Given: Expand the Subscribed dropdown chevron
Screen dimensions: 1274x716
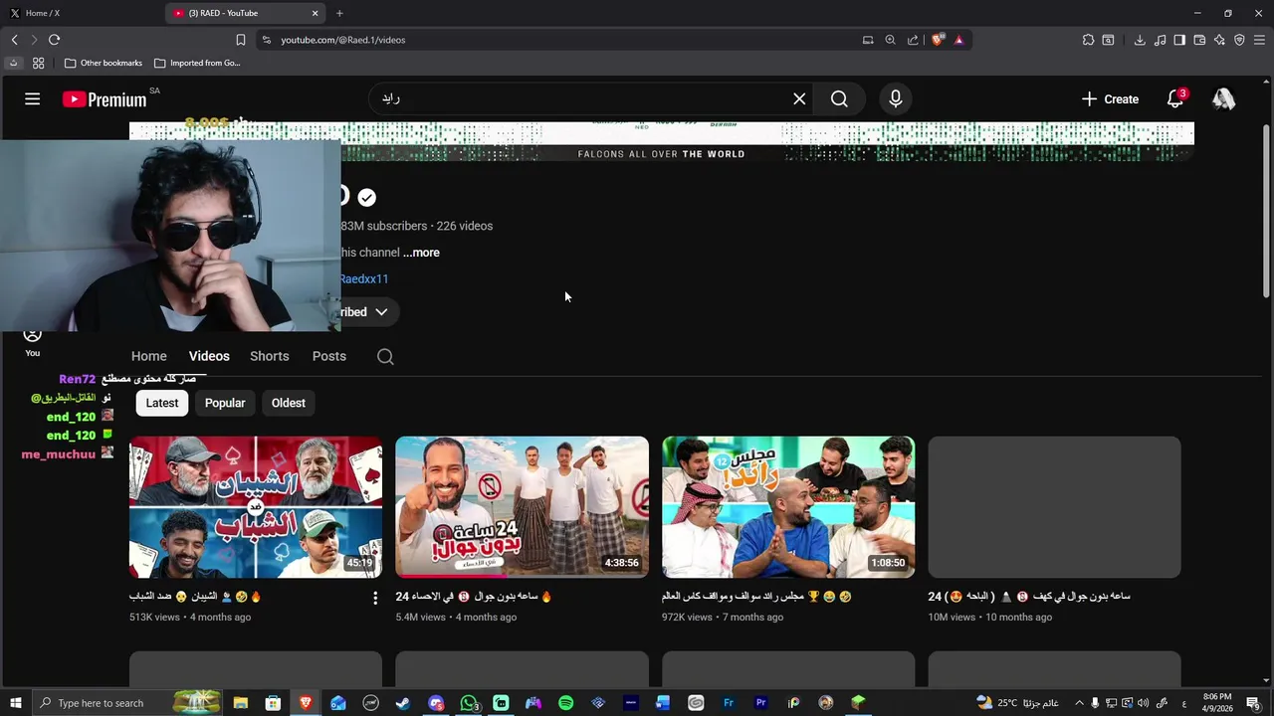Looking at the screenshot, I should point(381,312).
